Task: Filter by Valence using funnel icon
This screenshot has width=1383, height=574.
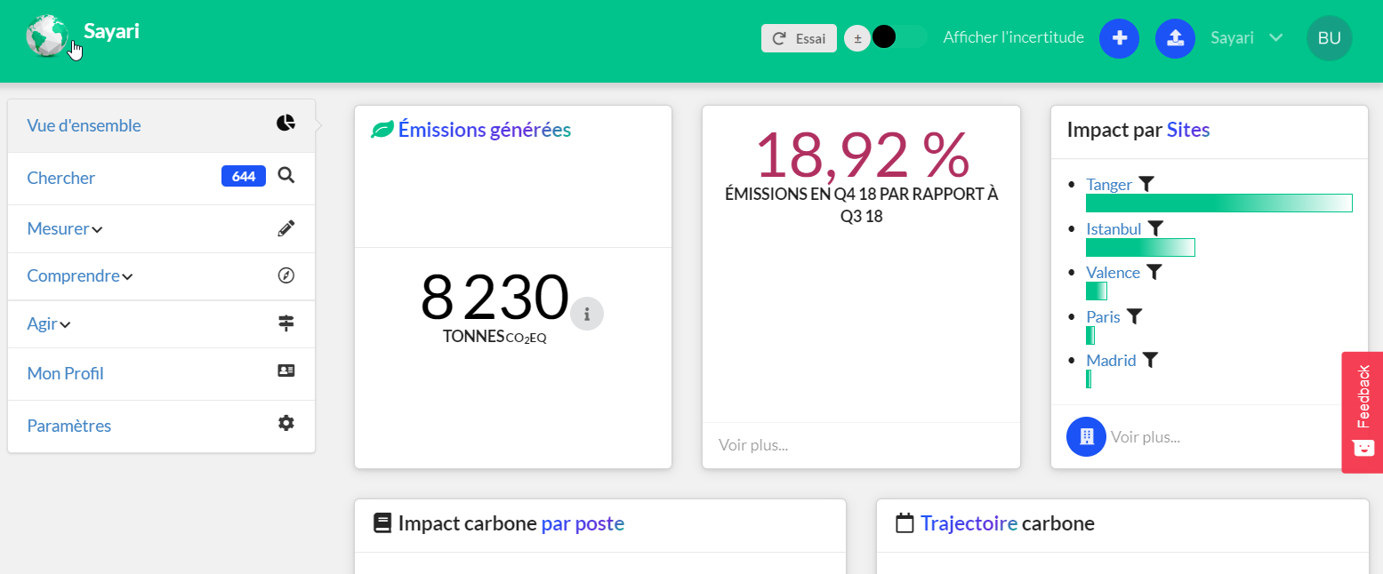Action: click(x=1154, y=272)
